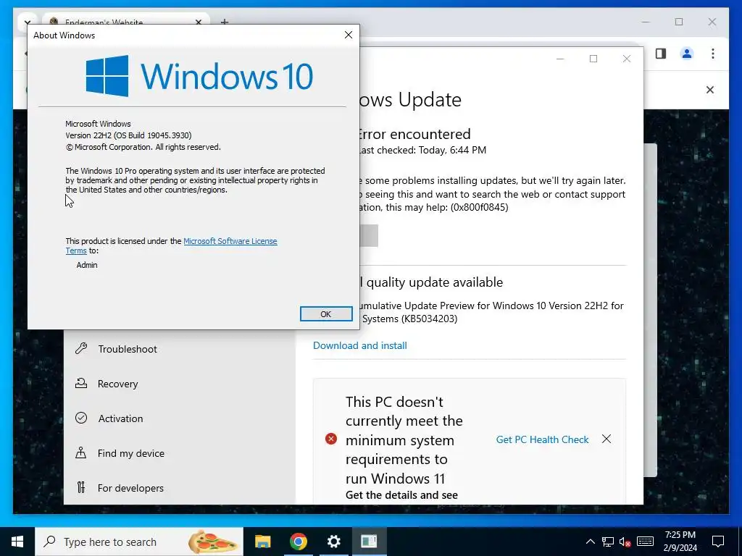
Task: Click the KB5034203 update description text
Action: 492,312
